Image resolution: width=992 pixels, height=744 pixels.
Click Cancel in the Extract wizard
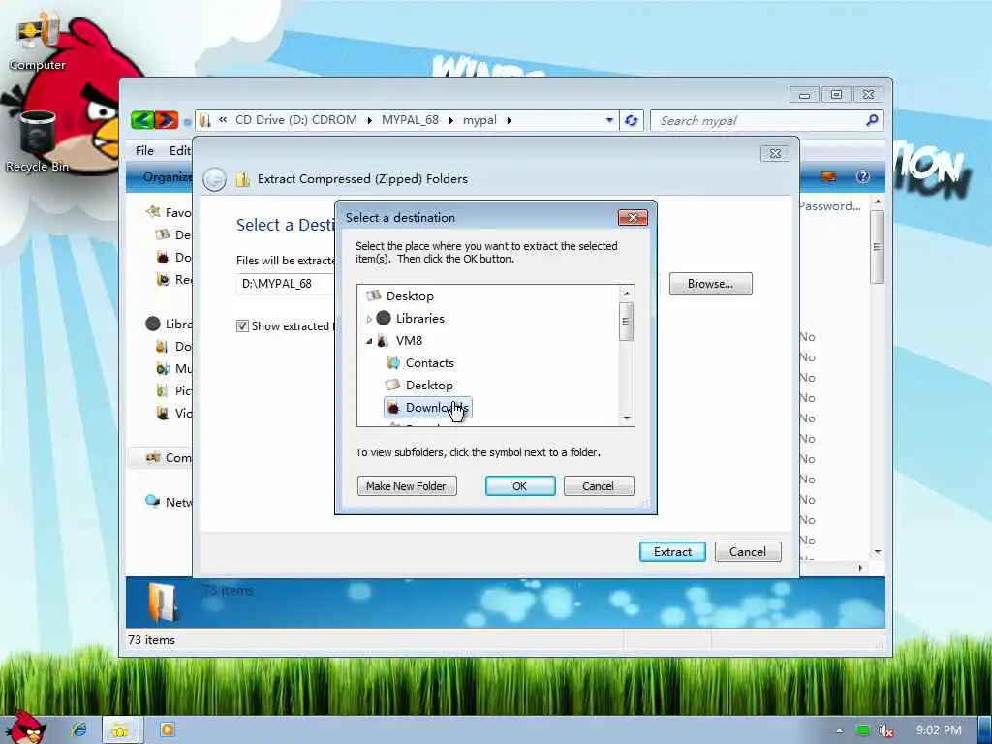click(748, 551)
